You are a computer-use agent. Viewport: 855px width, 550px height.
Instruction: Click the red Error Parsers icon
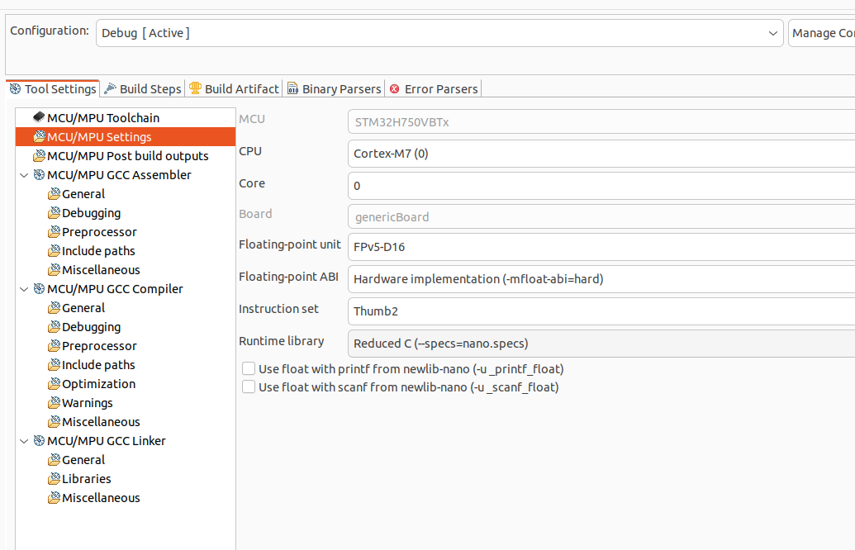(395, 89)
